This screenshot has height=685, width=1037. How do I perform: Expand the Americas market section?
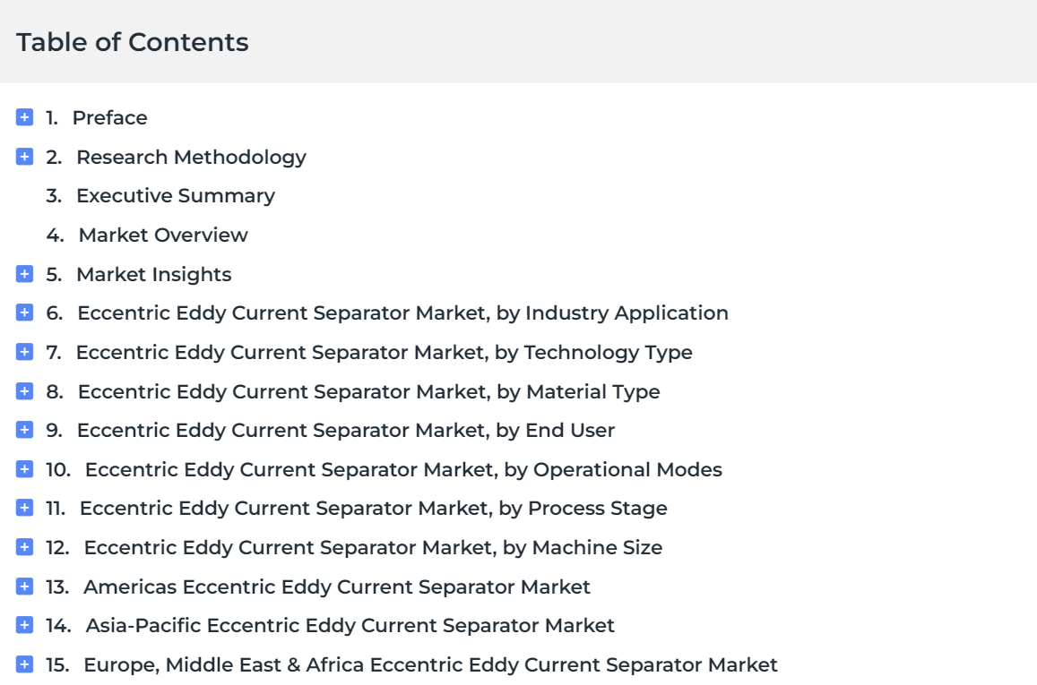coord(24,587)
